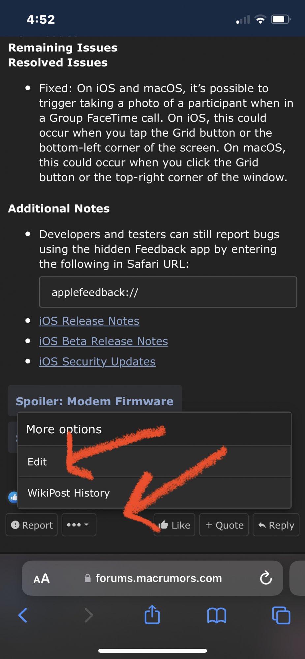
Task: Tap the blue thumbs-up reaction icon
Action: (13, 497)
